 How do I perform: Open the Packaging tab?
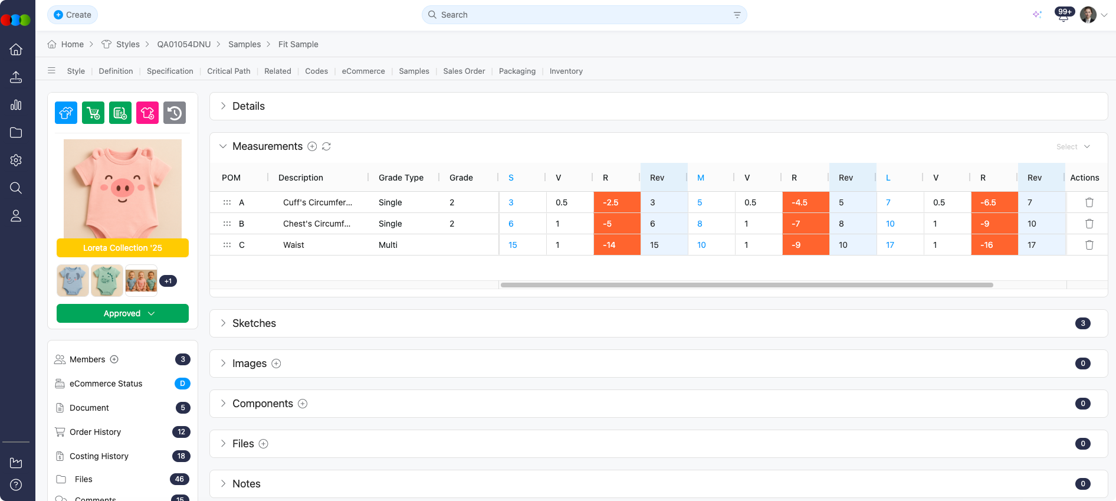tap(517, 71)
